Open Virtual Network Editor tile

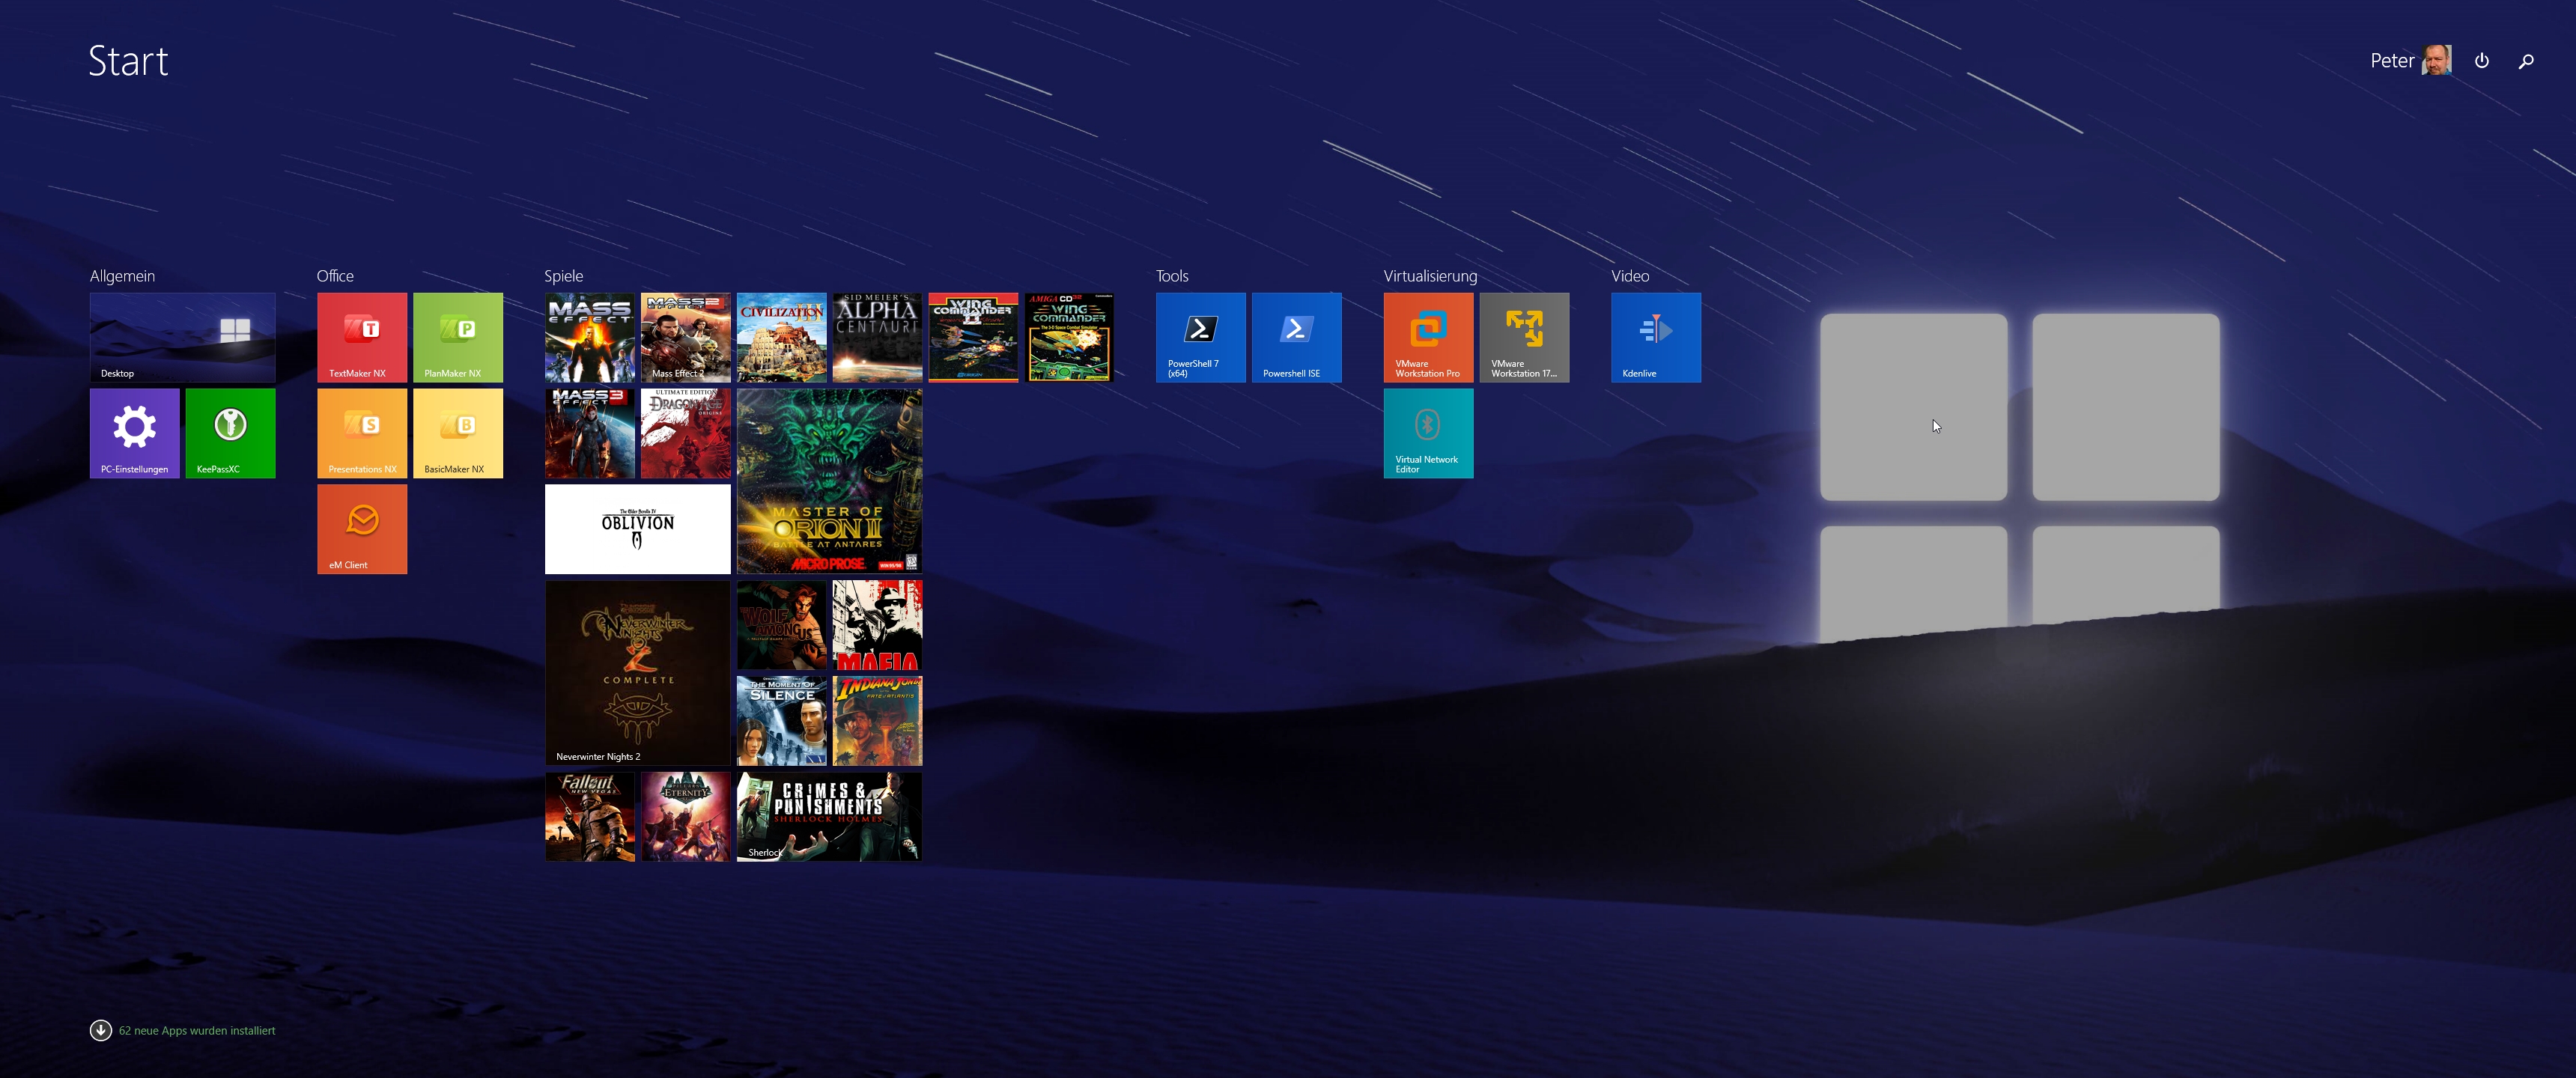[1428, 433]
